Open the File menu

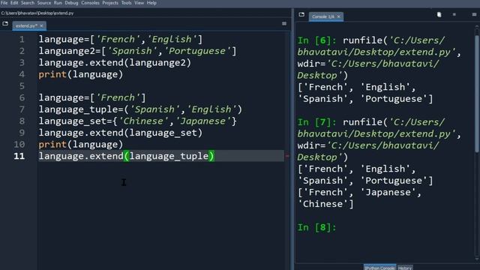click(4, 3)
